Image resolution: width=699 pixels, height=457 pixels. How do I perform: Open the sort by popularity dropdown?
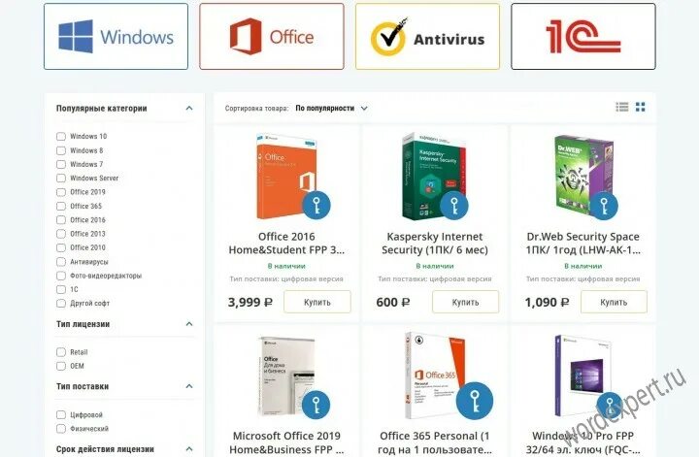[331, 109]
